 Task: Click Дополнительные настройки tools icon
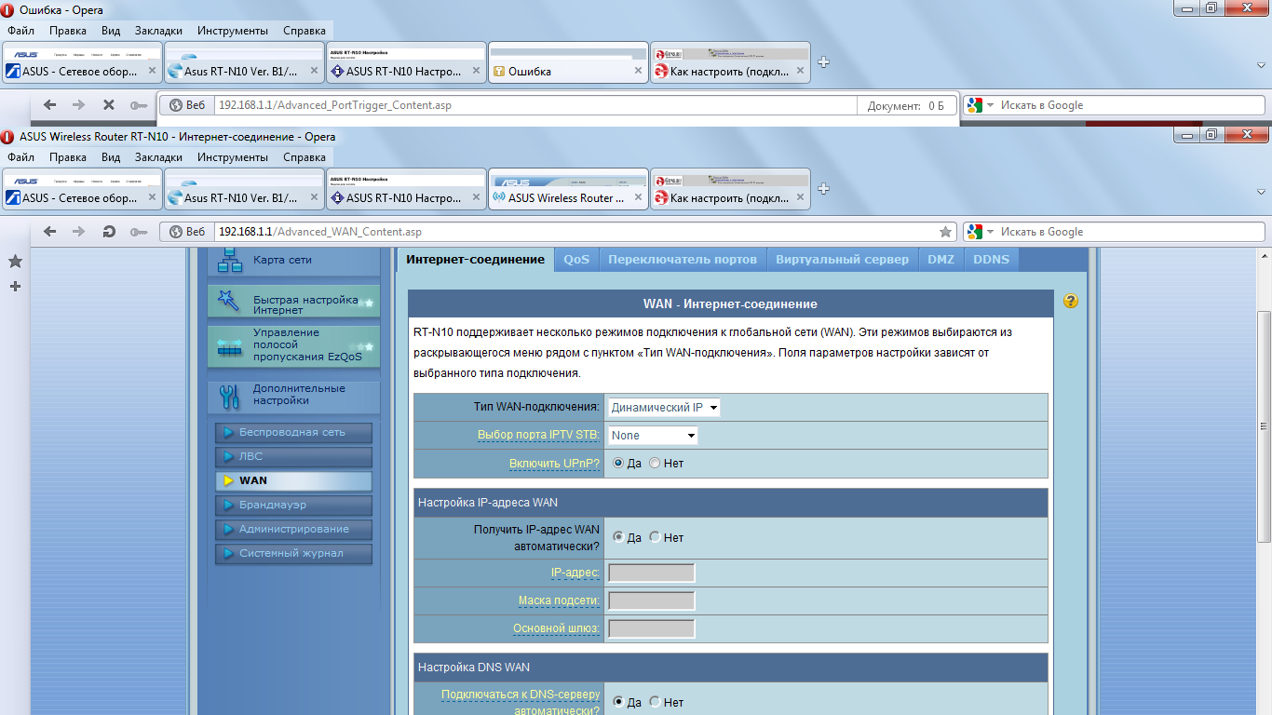(229, 396)
